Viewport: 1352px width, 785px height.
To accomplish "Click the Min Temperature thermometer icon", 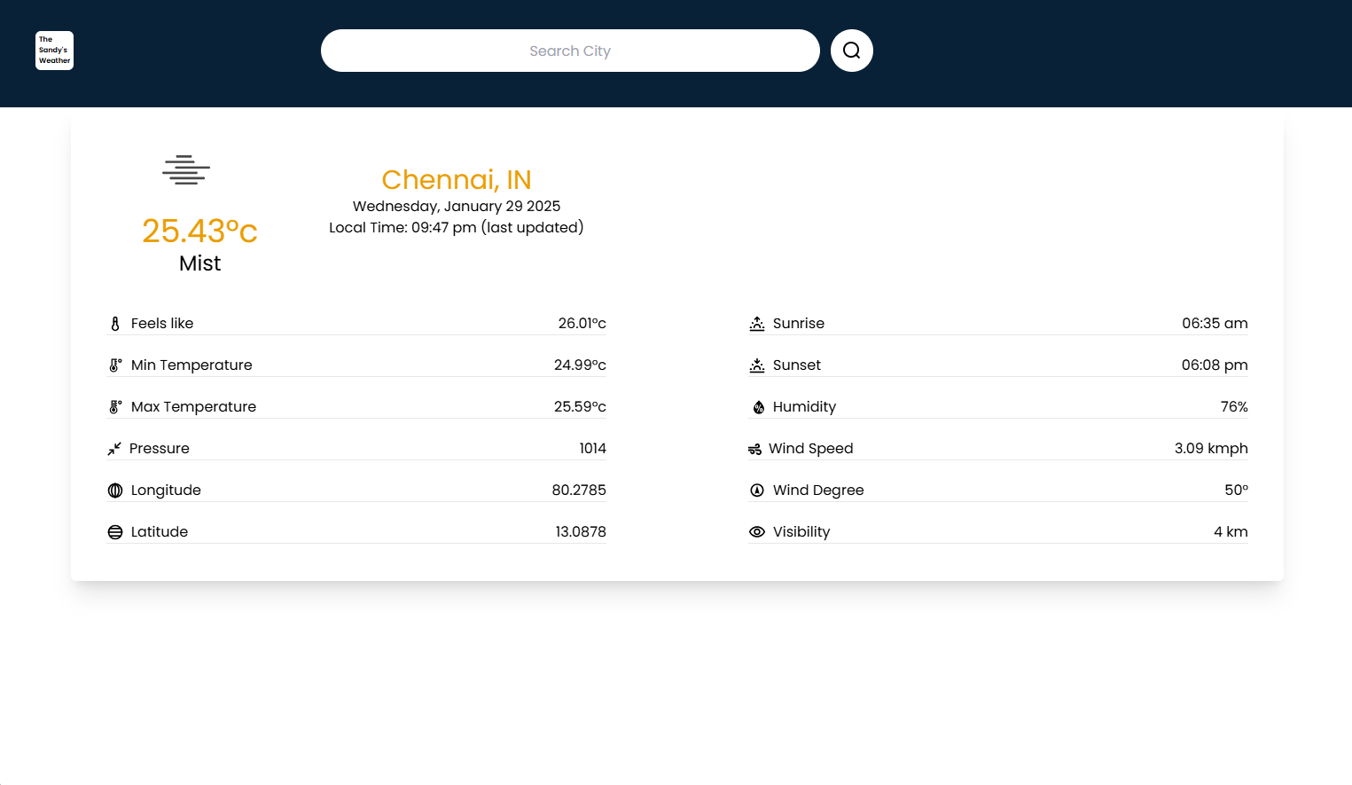I will point(115,365).
